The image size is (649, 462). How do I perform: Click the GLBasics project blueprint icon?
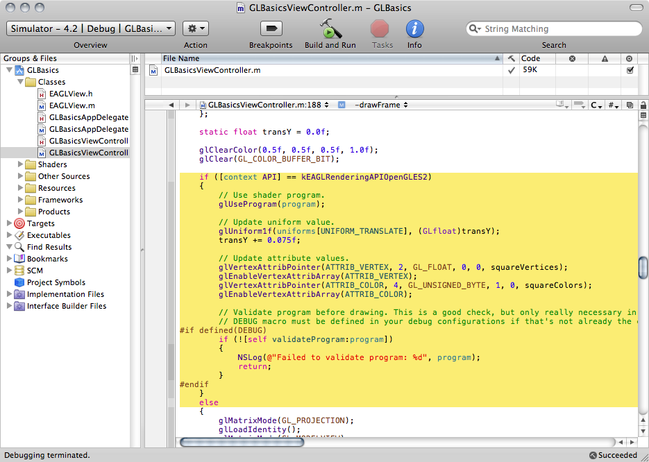tap(19, 70)
